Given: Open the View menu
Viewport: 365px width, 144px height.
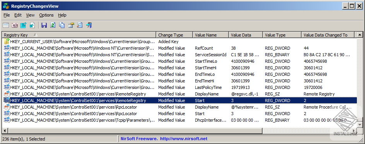Looking at the screenshot, I should [30, 15].
